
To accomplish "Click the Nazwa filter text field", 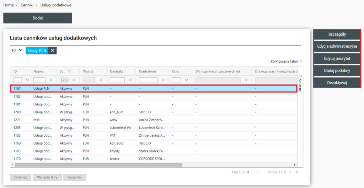I will coord(39,80).
